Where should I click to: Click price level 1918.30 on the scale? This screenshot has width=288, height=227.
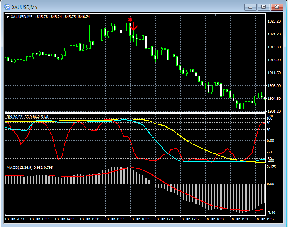(274, 47)
